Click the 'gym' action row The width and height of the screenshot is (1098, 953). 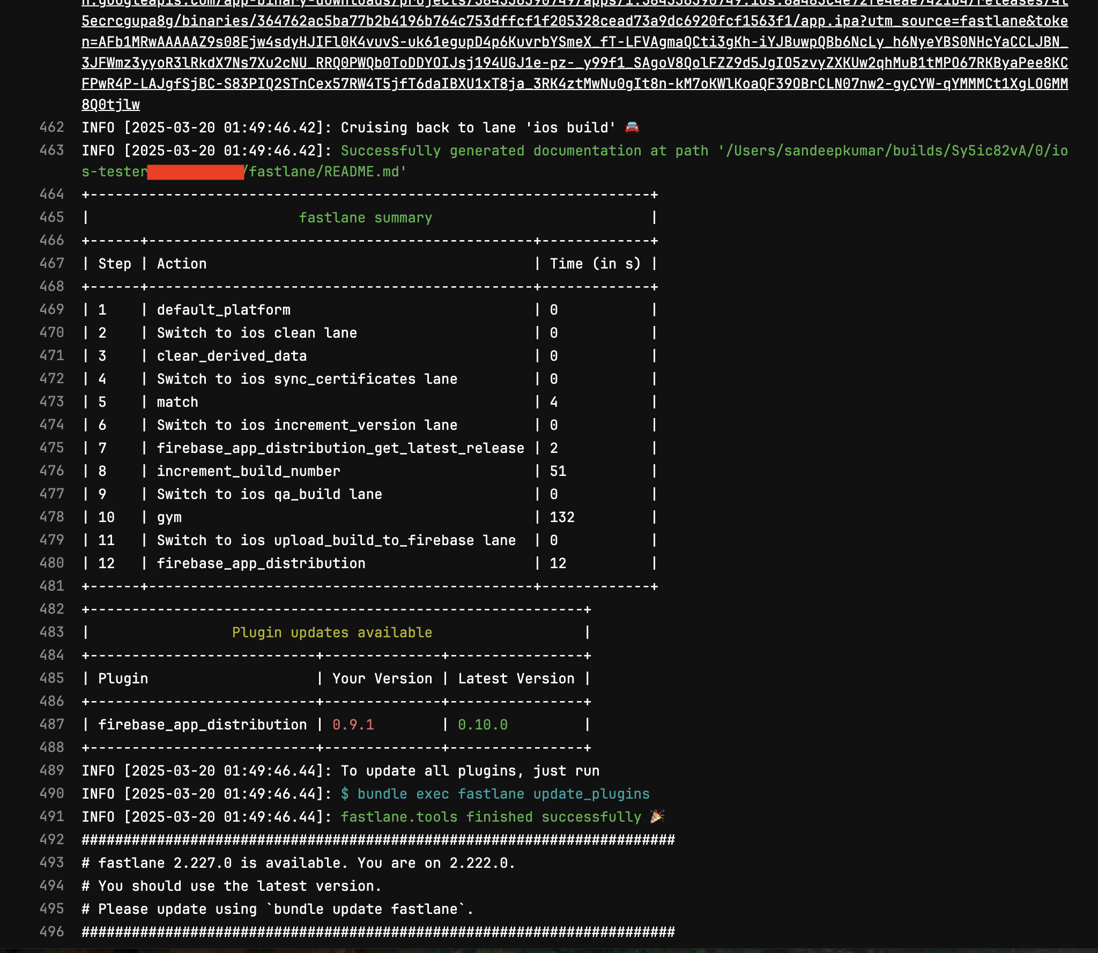169,517
